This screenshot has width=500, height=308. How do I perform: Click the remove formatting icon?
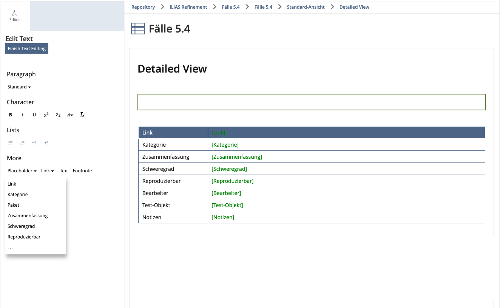[x=82, y=115]
